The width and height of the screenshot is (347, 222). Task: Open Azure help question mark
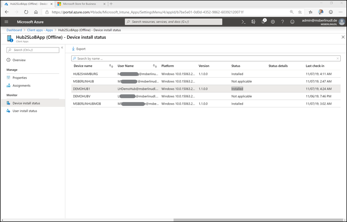pos(283,22)
